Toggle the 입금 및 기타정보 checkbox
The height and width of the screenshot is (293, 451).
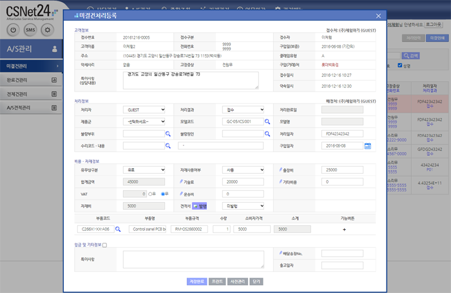(x=104, y=245)
